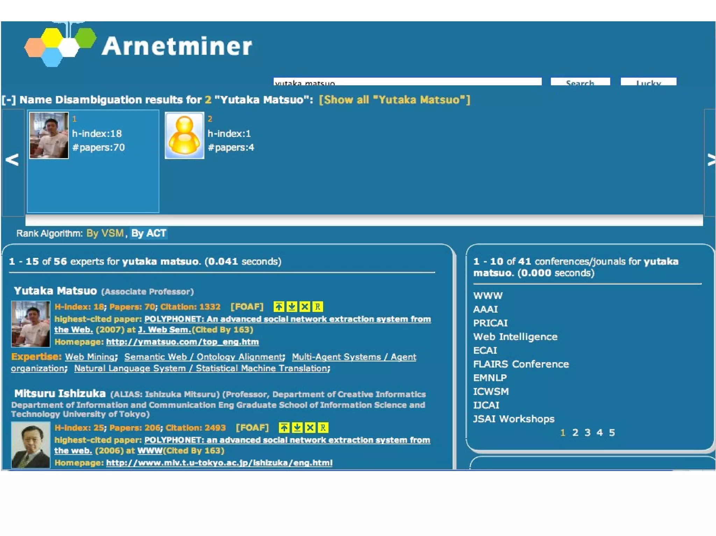The height and width of the screenshot is (536, 716).
Task: Select the By ACT rank algorithm
Action: (x=149, y=233)
